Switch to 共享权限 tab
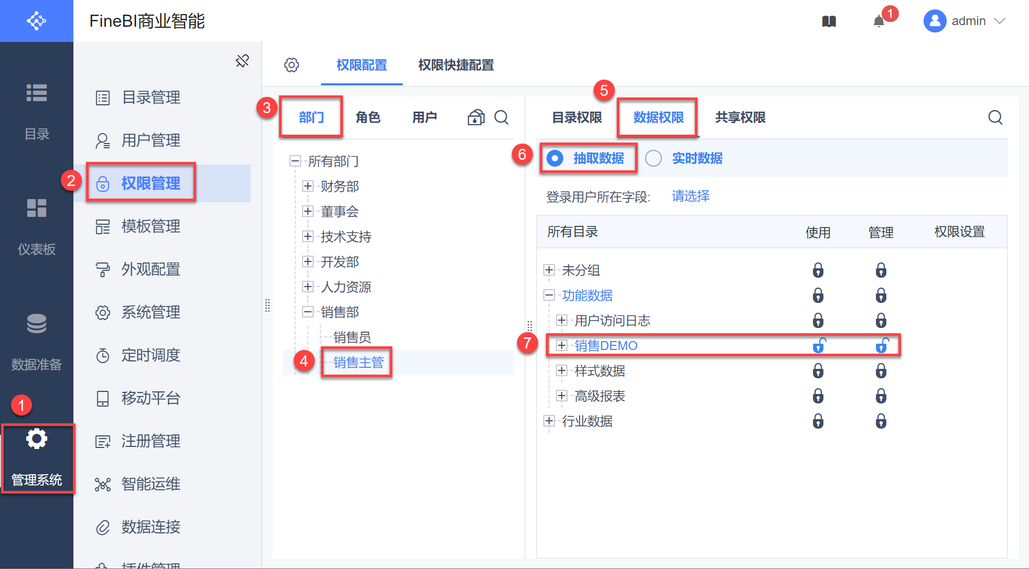This screenshot has height=569, width=1029. click(740, 117)
